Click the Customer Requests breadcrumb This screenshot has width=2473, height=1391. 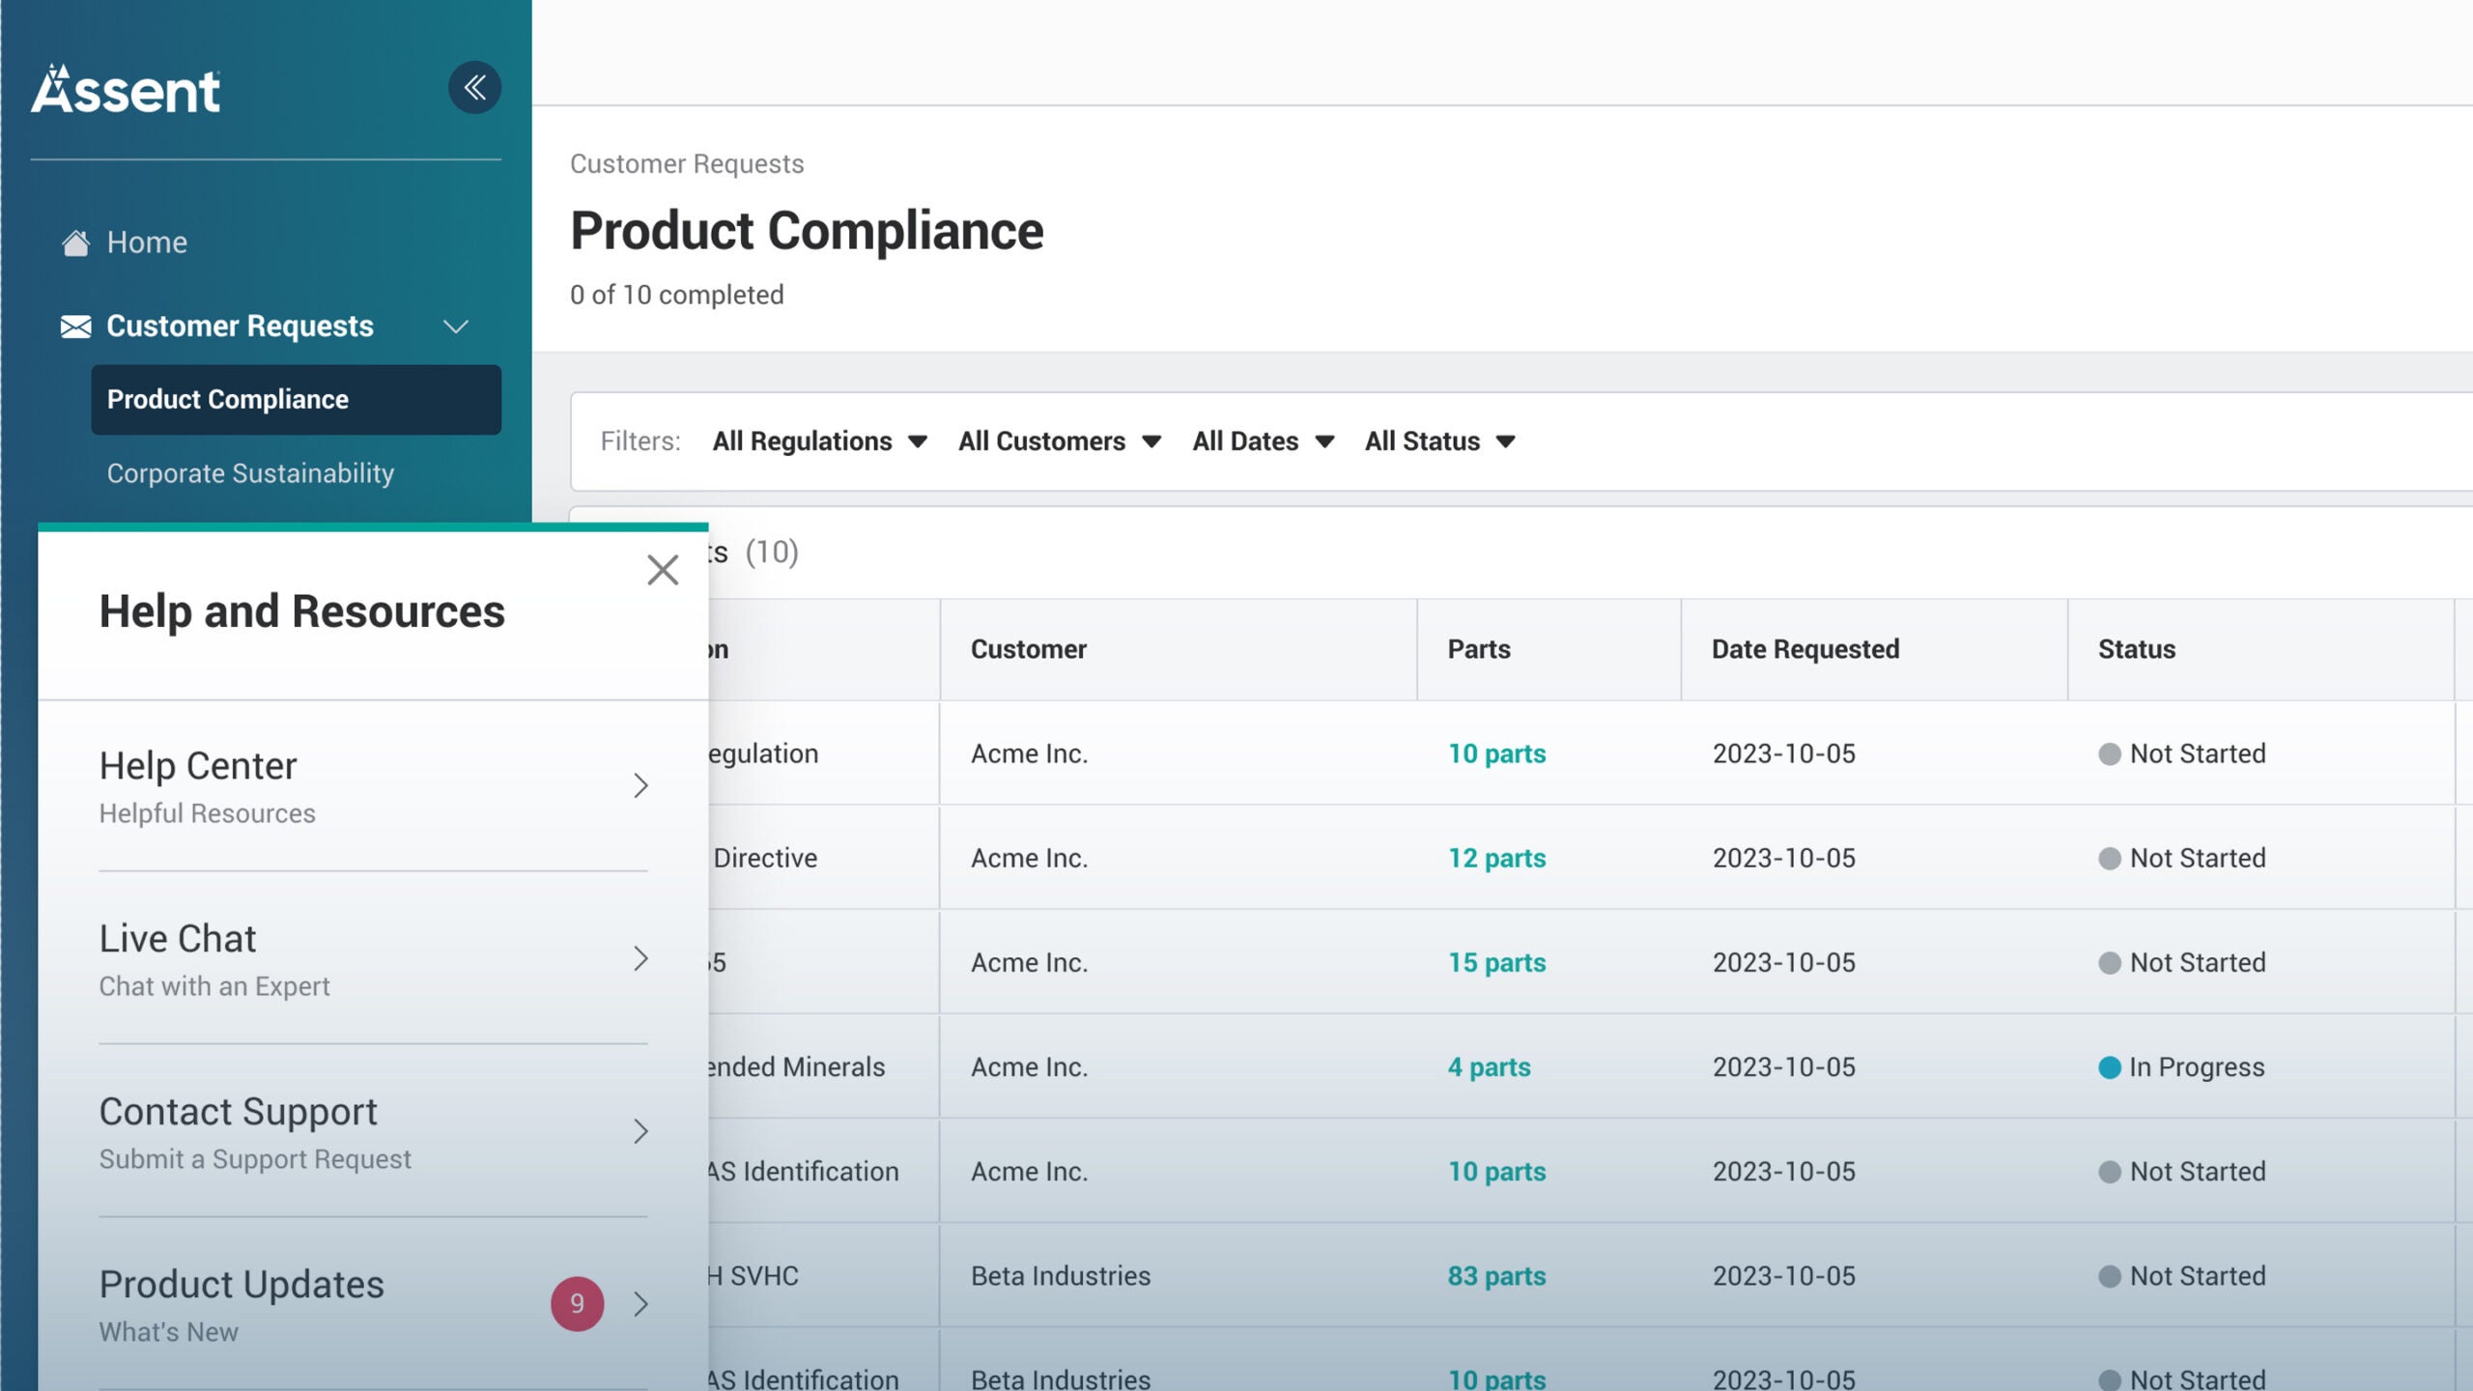pos(687,164)
